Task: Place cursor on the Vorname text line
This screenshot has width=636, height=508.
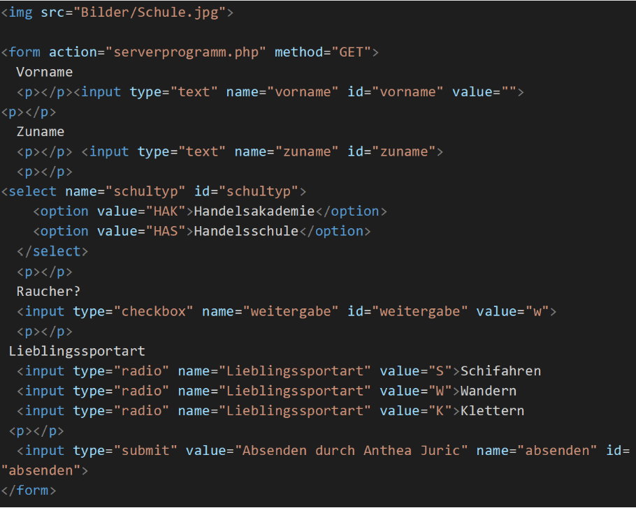Action: click(x=44, y=72)
